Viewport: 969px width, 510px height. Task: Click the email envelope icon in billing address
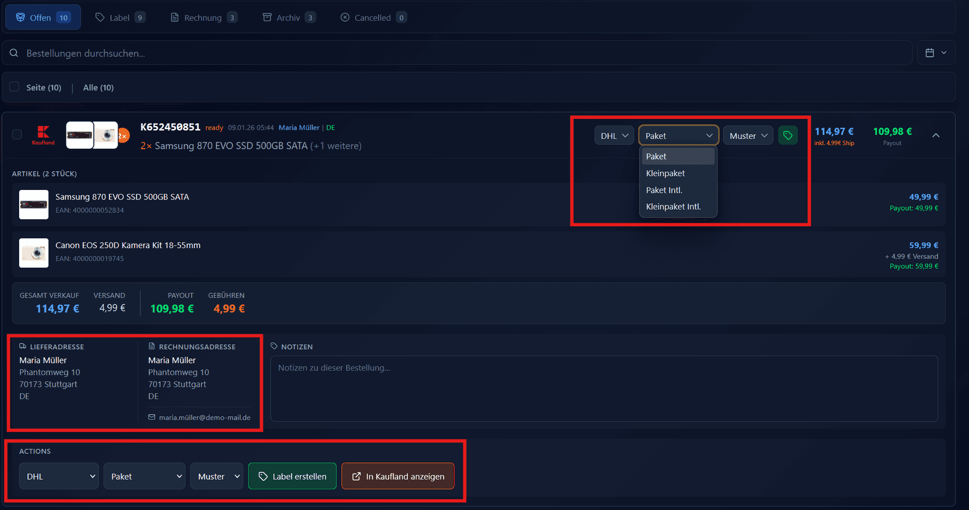152,417
